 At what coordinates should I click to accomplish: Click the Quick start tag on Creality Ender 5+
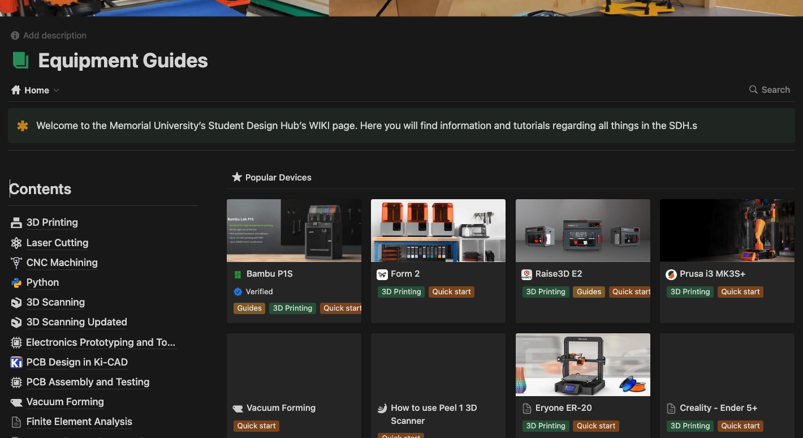pos(740,426)
